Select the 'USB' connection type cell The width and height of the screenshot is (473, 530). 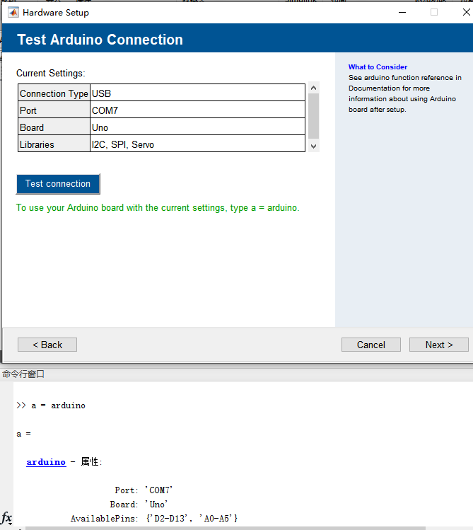pos(197,93)
